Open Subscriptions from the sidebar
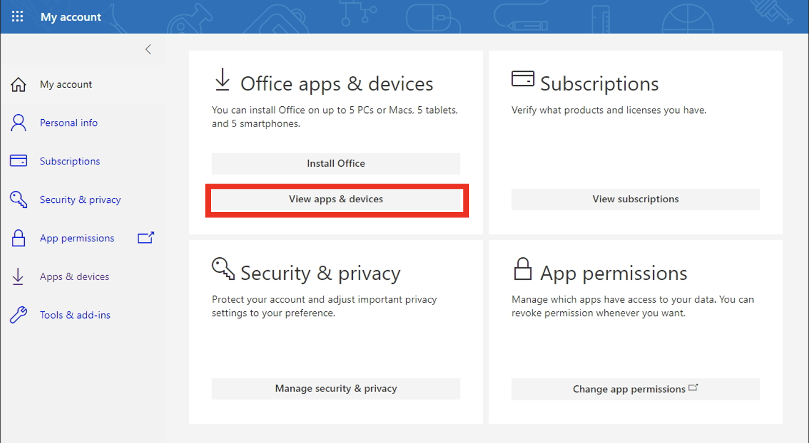Viewport: 809px width, 443px height. coord(70,161)
